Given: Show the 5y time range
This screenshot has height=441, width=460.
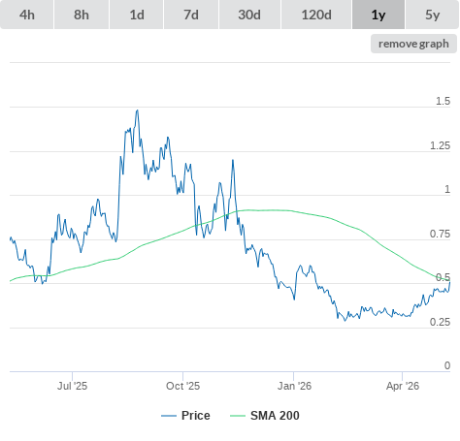Looking at the screenshot, I should coord(432,15).
